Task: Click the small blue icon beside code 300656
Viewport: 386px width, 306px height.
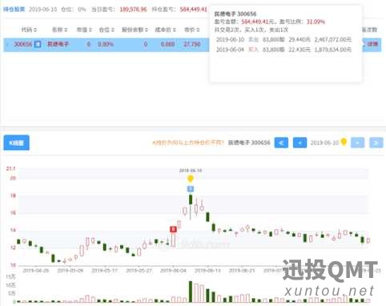Action: pos(38,44)
